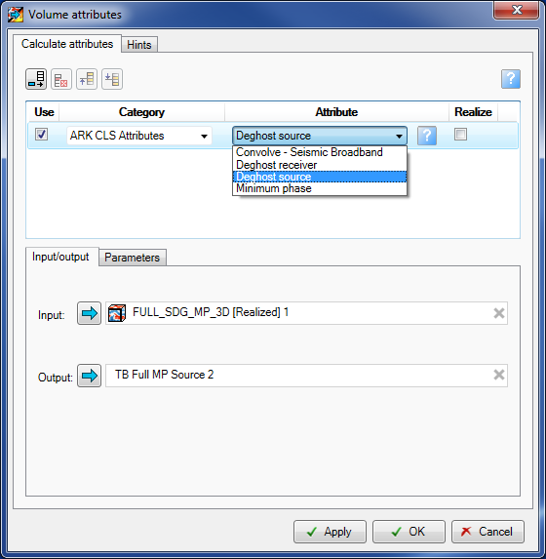This screenshot has height=559, width=546.
Task: Click the blue arrow next to Input
Action: (89, 313)
